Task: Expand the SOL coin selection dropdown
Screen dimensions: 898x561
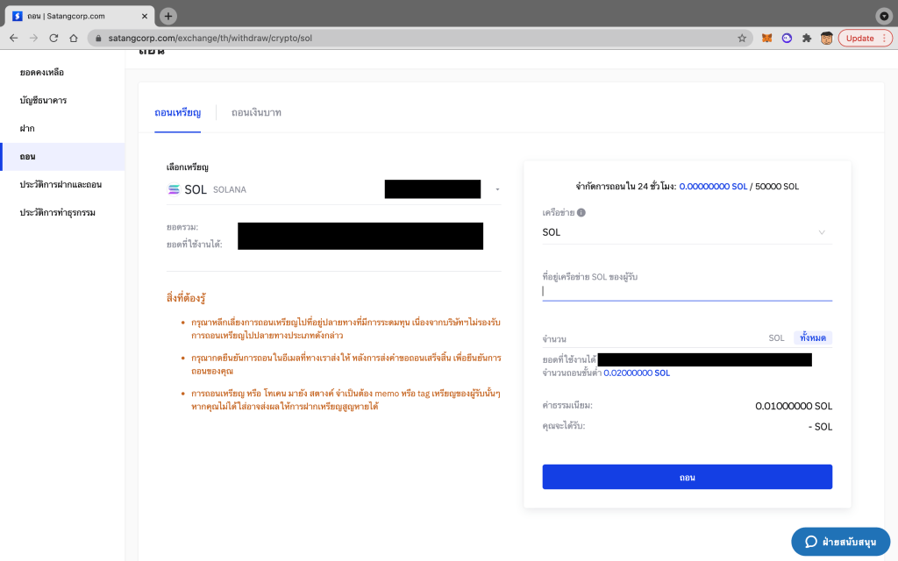Action: pyautogui.click(x=497, y=189)
